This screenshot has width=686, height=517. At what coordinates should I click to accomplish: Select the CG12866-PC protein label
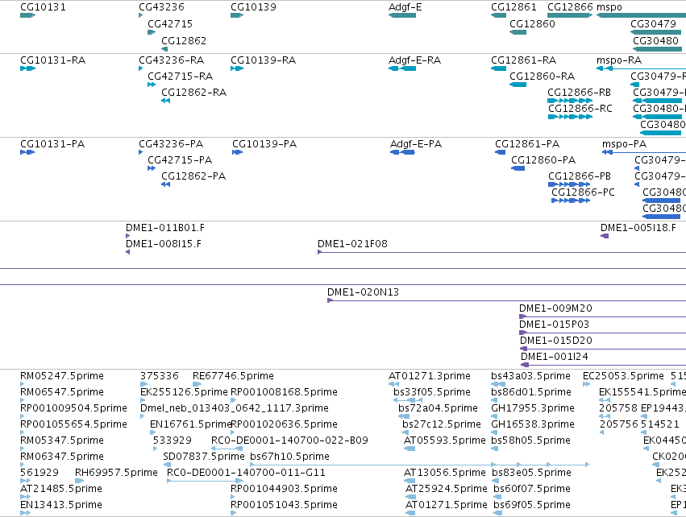[583, 192]
